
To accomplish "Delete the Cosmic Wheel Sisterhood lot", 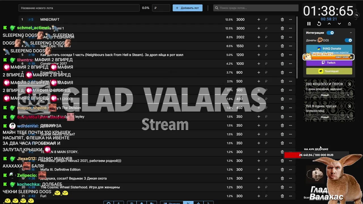I will 282,187.
